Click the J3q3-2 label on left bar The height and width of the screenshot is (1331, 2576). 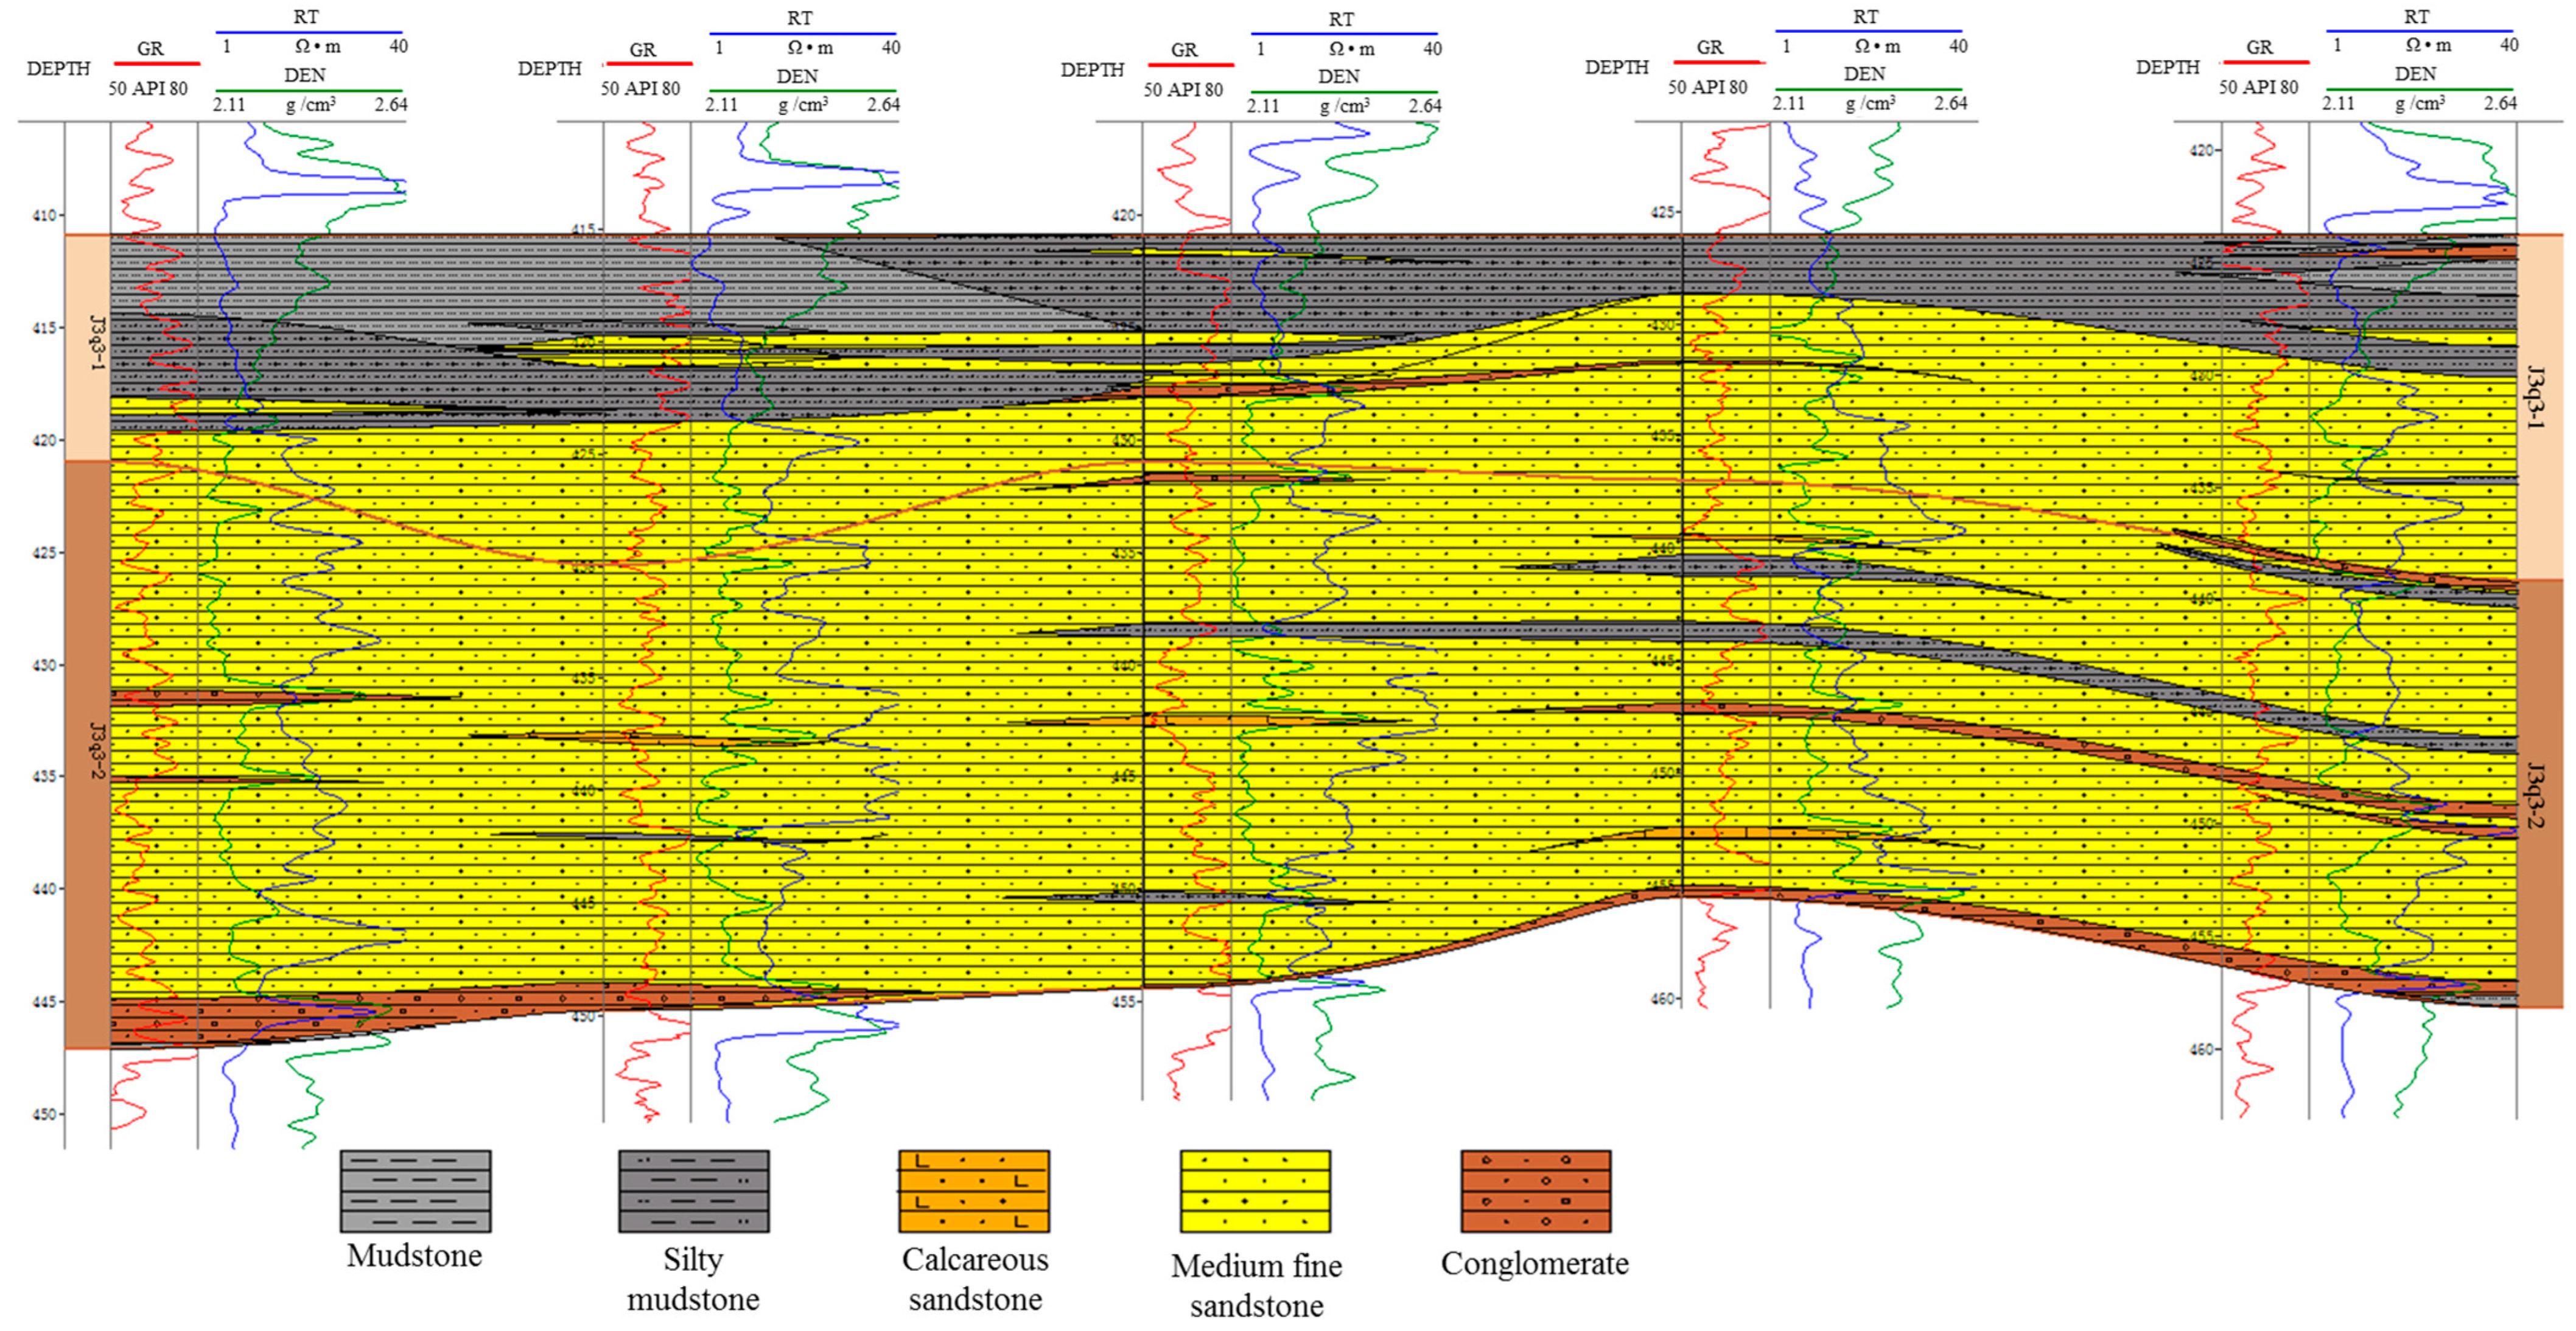(97, 750)
